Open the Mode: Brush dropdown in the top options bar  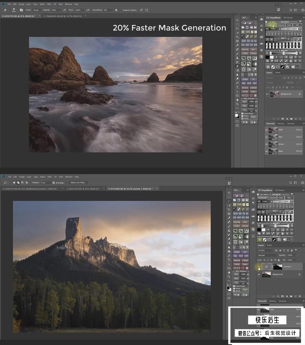click(37, 10)
